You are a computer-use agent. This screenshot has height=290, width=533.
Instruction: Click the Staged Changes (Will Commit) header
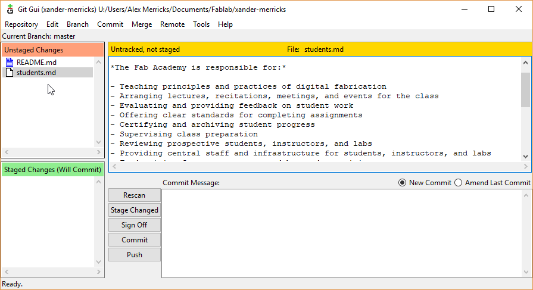tap(52, 170)
